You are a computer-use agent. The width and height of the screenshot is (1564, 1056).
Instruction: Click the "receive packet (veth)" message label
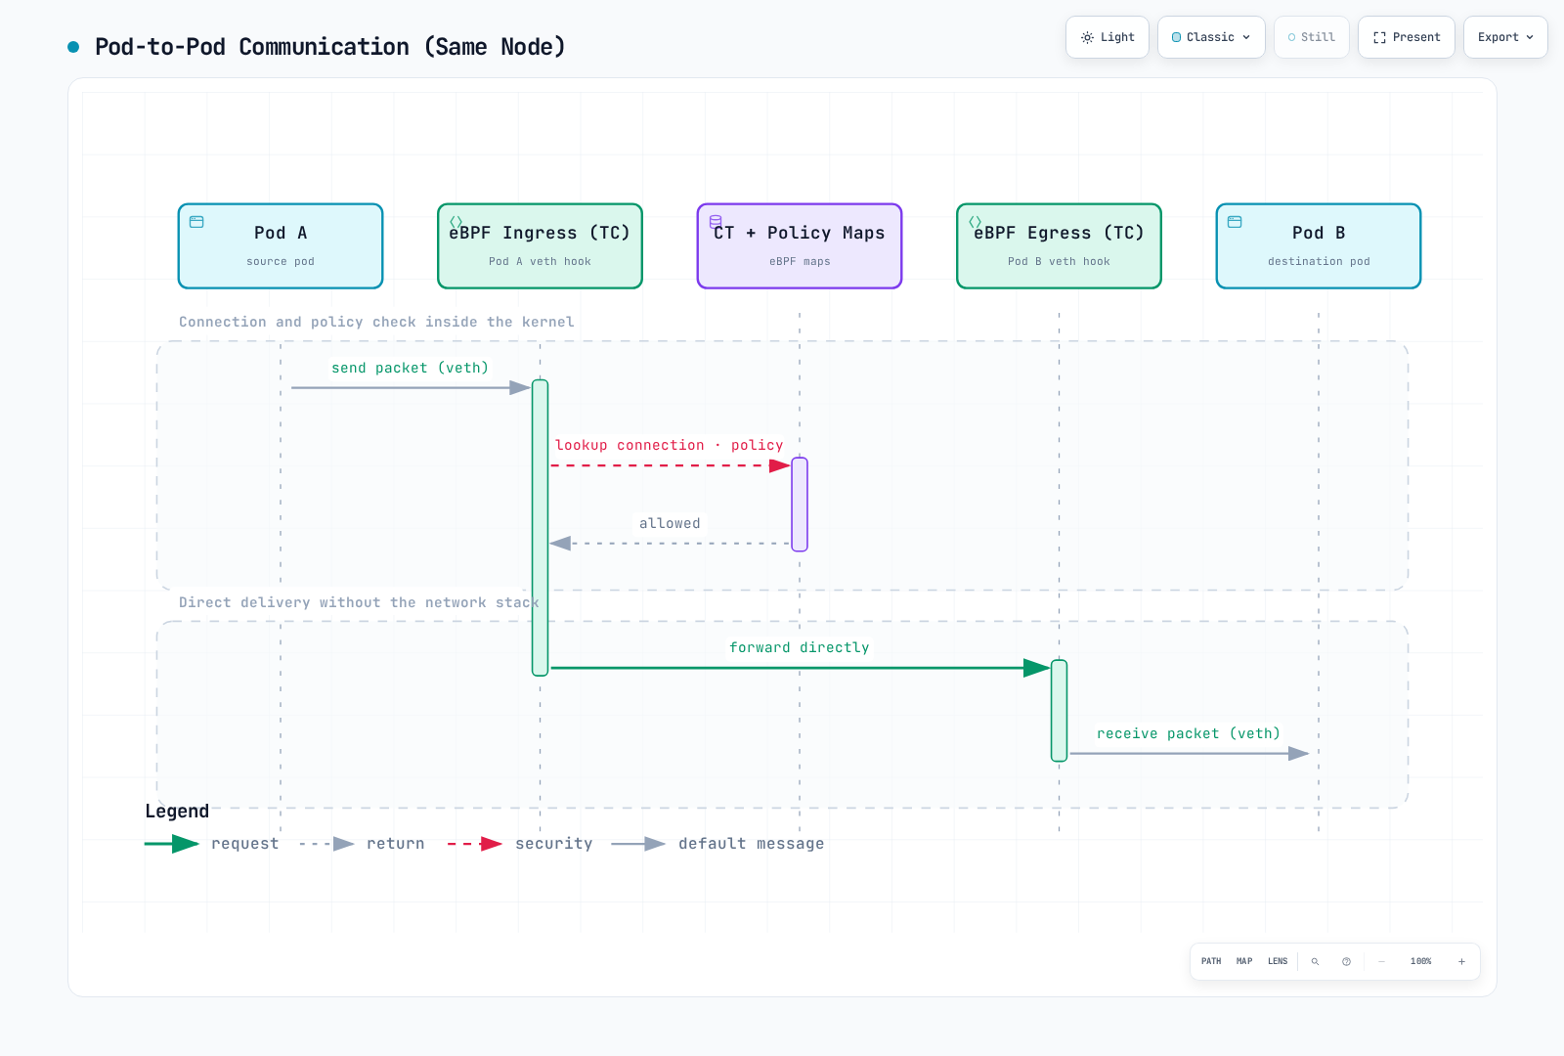[1188, 733]
